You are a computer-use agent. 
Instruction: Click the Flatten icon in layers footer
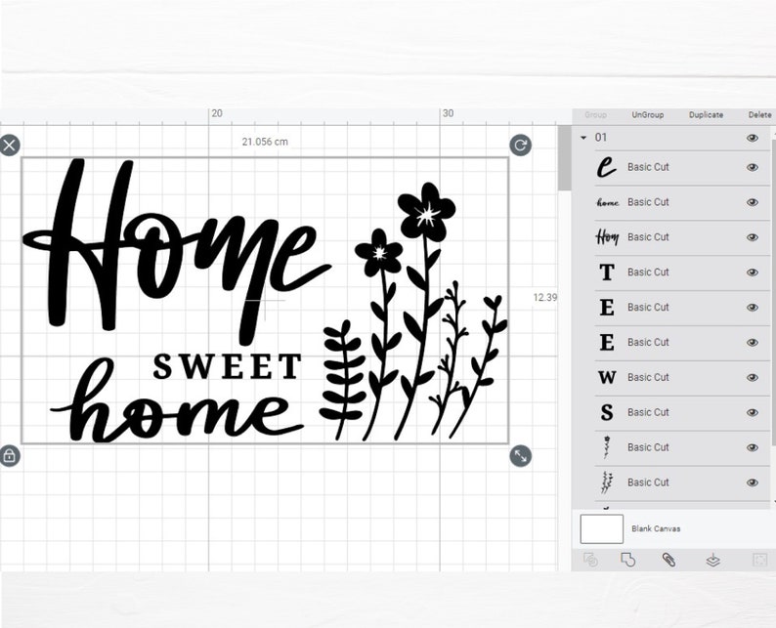click(712, 561)
